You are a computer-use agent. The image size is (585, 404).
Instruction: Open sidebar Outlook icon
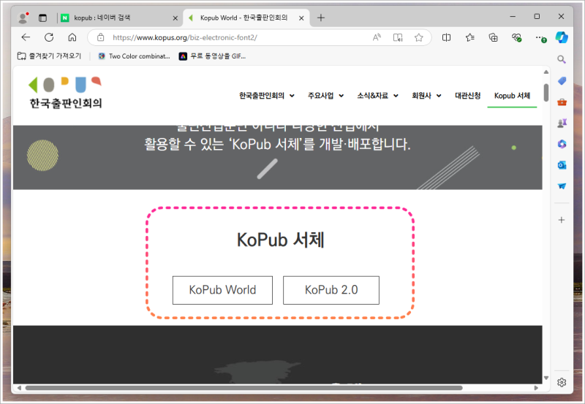coord(562,164)
